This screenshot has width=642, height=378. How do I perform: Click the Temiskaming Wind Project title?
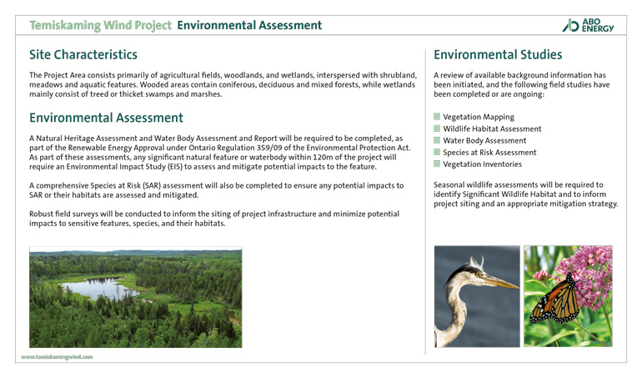100,25
